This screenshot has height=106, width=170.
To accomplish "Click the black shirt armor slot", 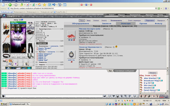I will (6, 48).
